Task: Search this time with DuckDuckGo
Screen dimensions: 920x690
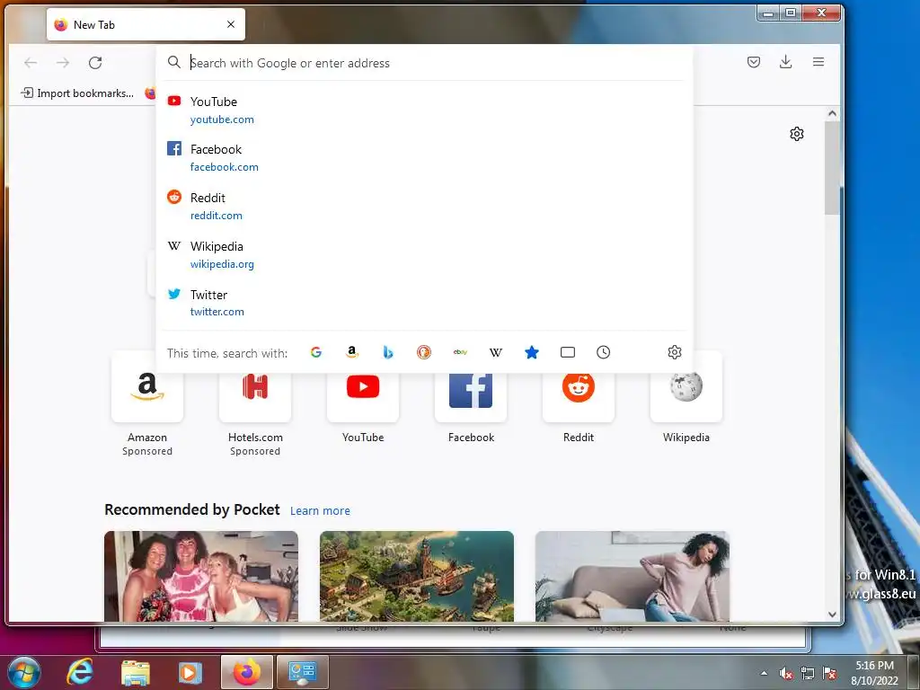Action: coord(424,352)
